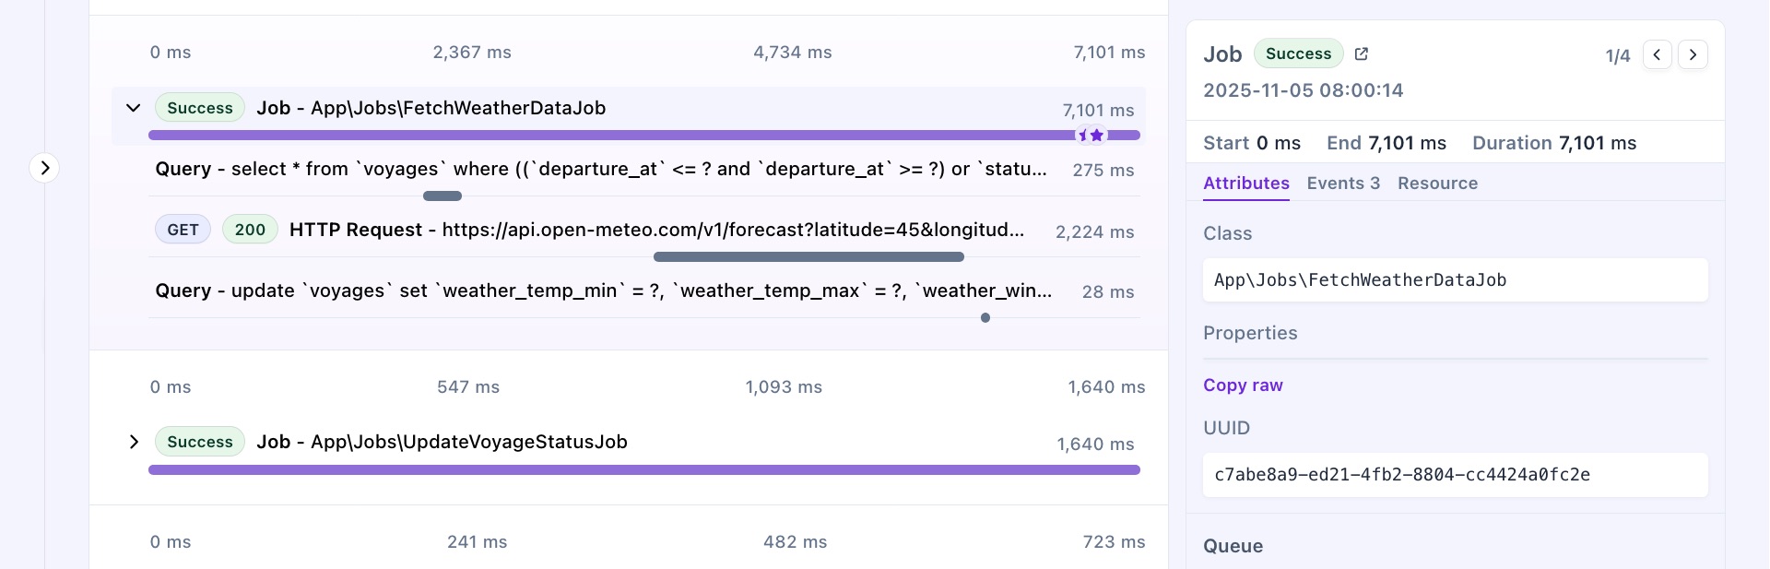
Task: Open the Job in a new view via external-link icon
Action: pyautogui.click(x=1362, y=53)
